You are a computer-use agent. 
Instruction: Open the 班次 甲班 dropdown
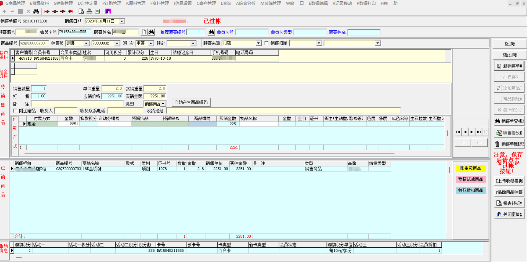[151, 43]
